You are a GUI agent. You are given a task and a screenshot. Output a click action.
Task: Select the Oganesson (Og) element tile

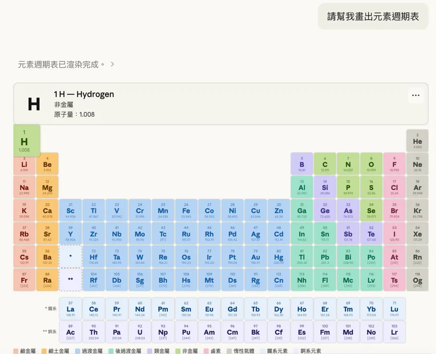tap(417, 280)
